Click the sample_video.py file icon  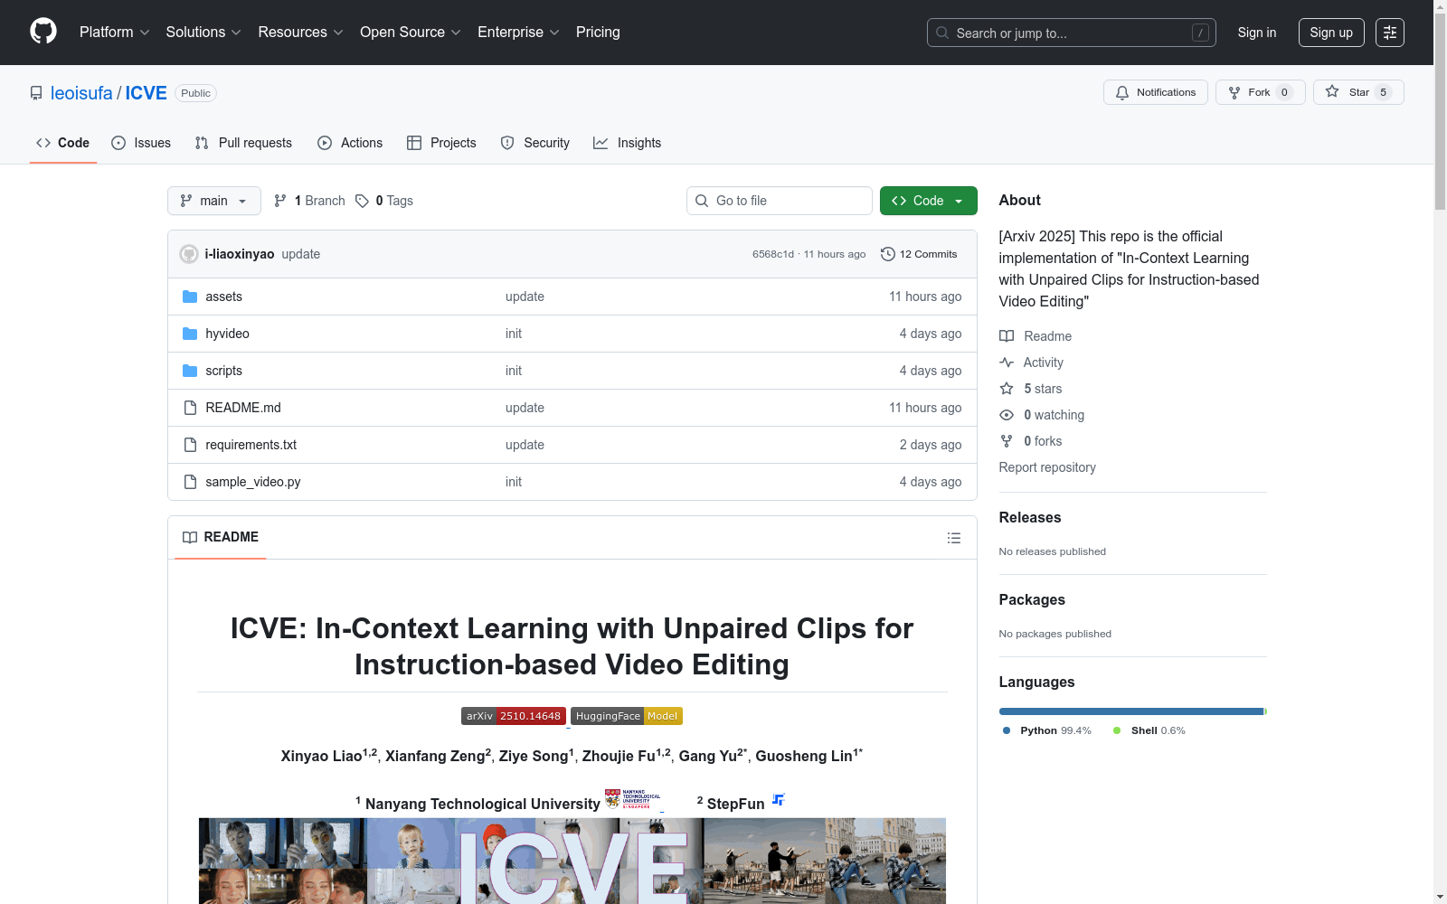(x=190, y=482)
